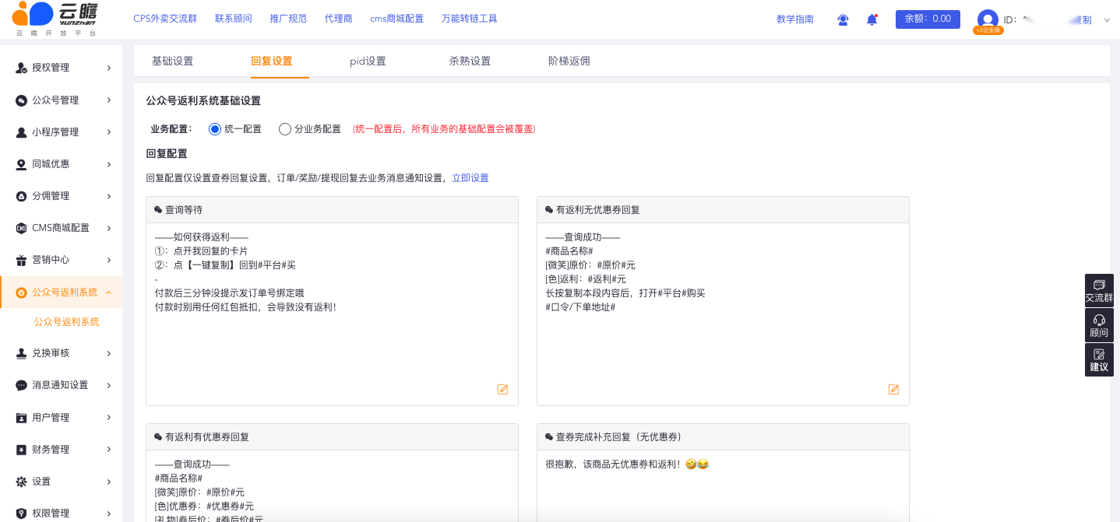Collapse the 公众号返利系统 menu chevron
Screen dimensions: 1120x522
tap(109, 293)
